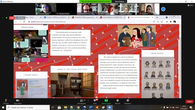Click the green Share Screen button
Viewport: 195px width, 110px height.
click(x=106, y=101)
